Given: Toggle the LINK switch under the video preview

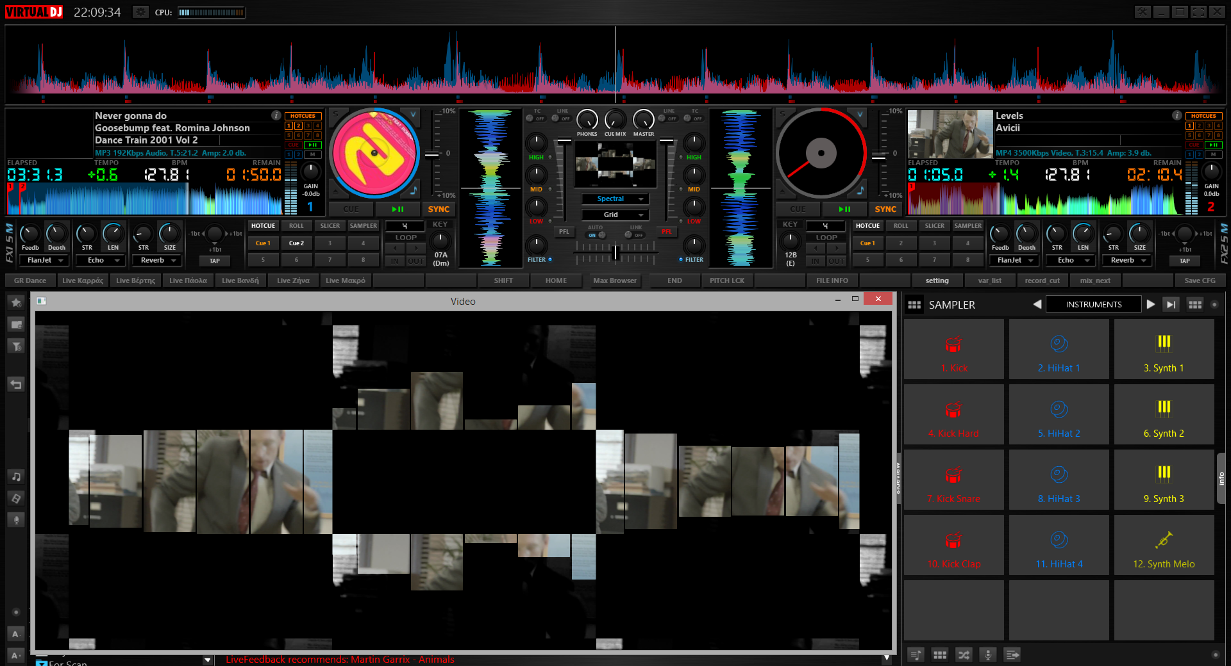Looking at the screenshot, I should click(x=633, y=235).
